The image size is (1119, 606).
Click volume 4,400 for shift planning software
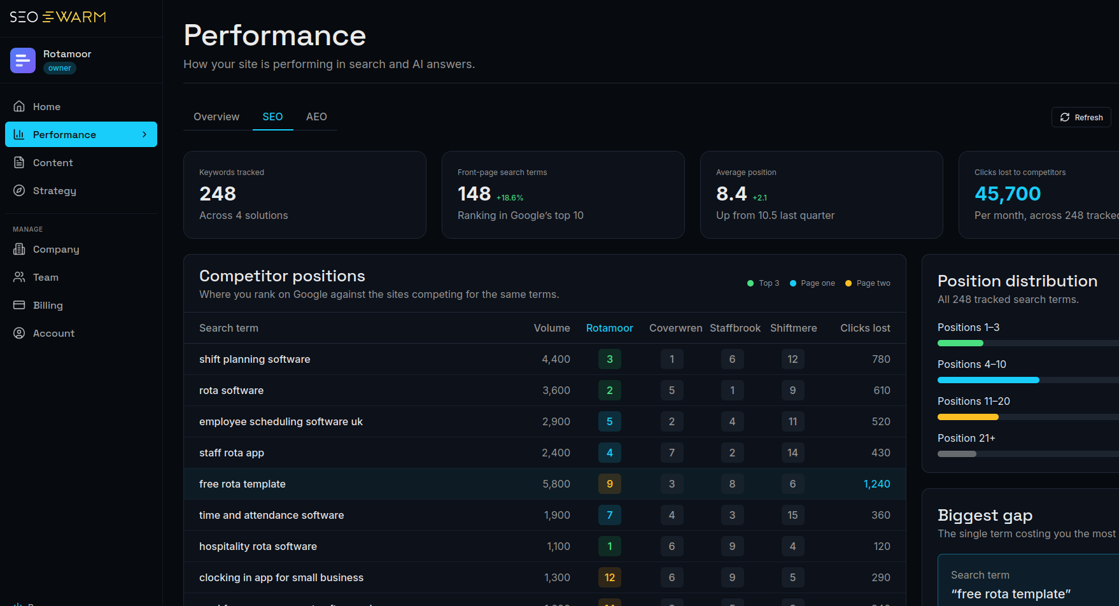click(556, 359)
